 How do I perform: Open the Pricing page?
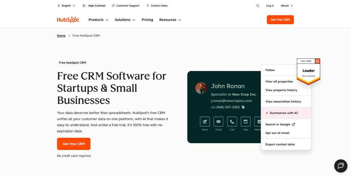[x=147, y=20]
